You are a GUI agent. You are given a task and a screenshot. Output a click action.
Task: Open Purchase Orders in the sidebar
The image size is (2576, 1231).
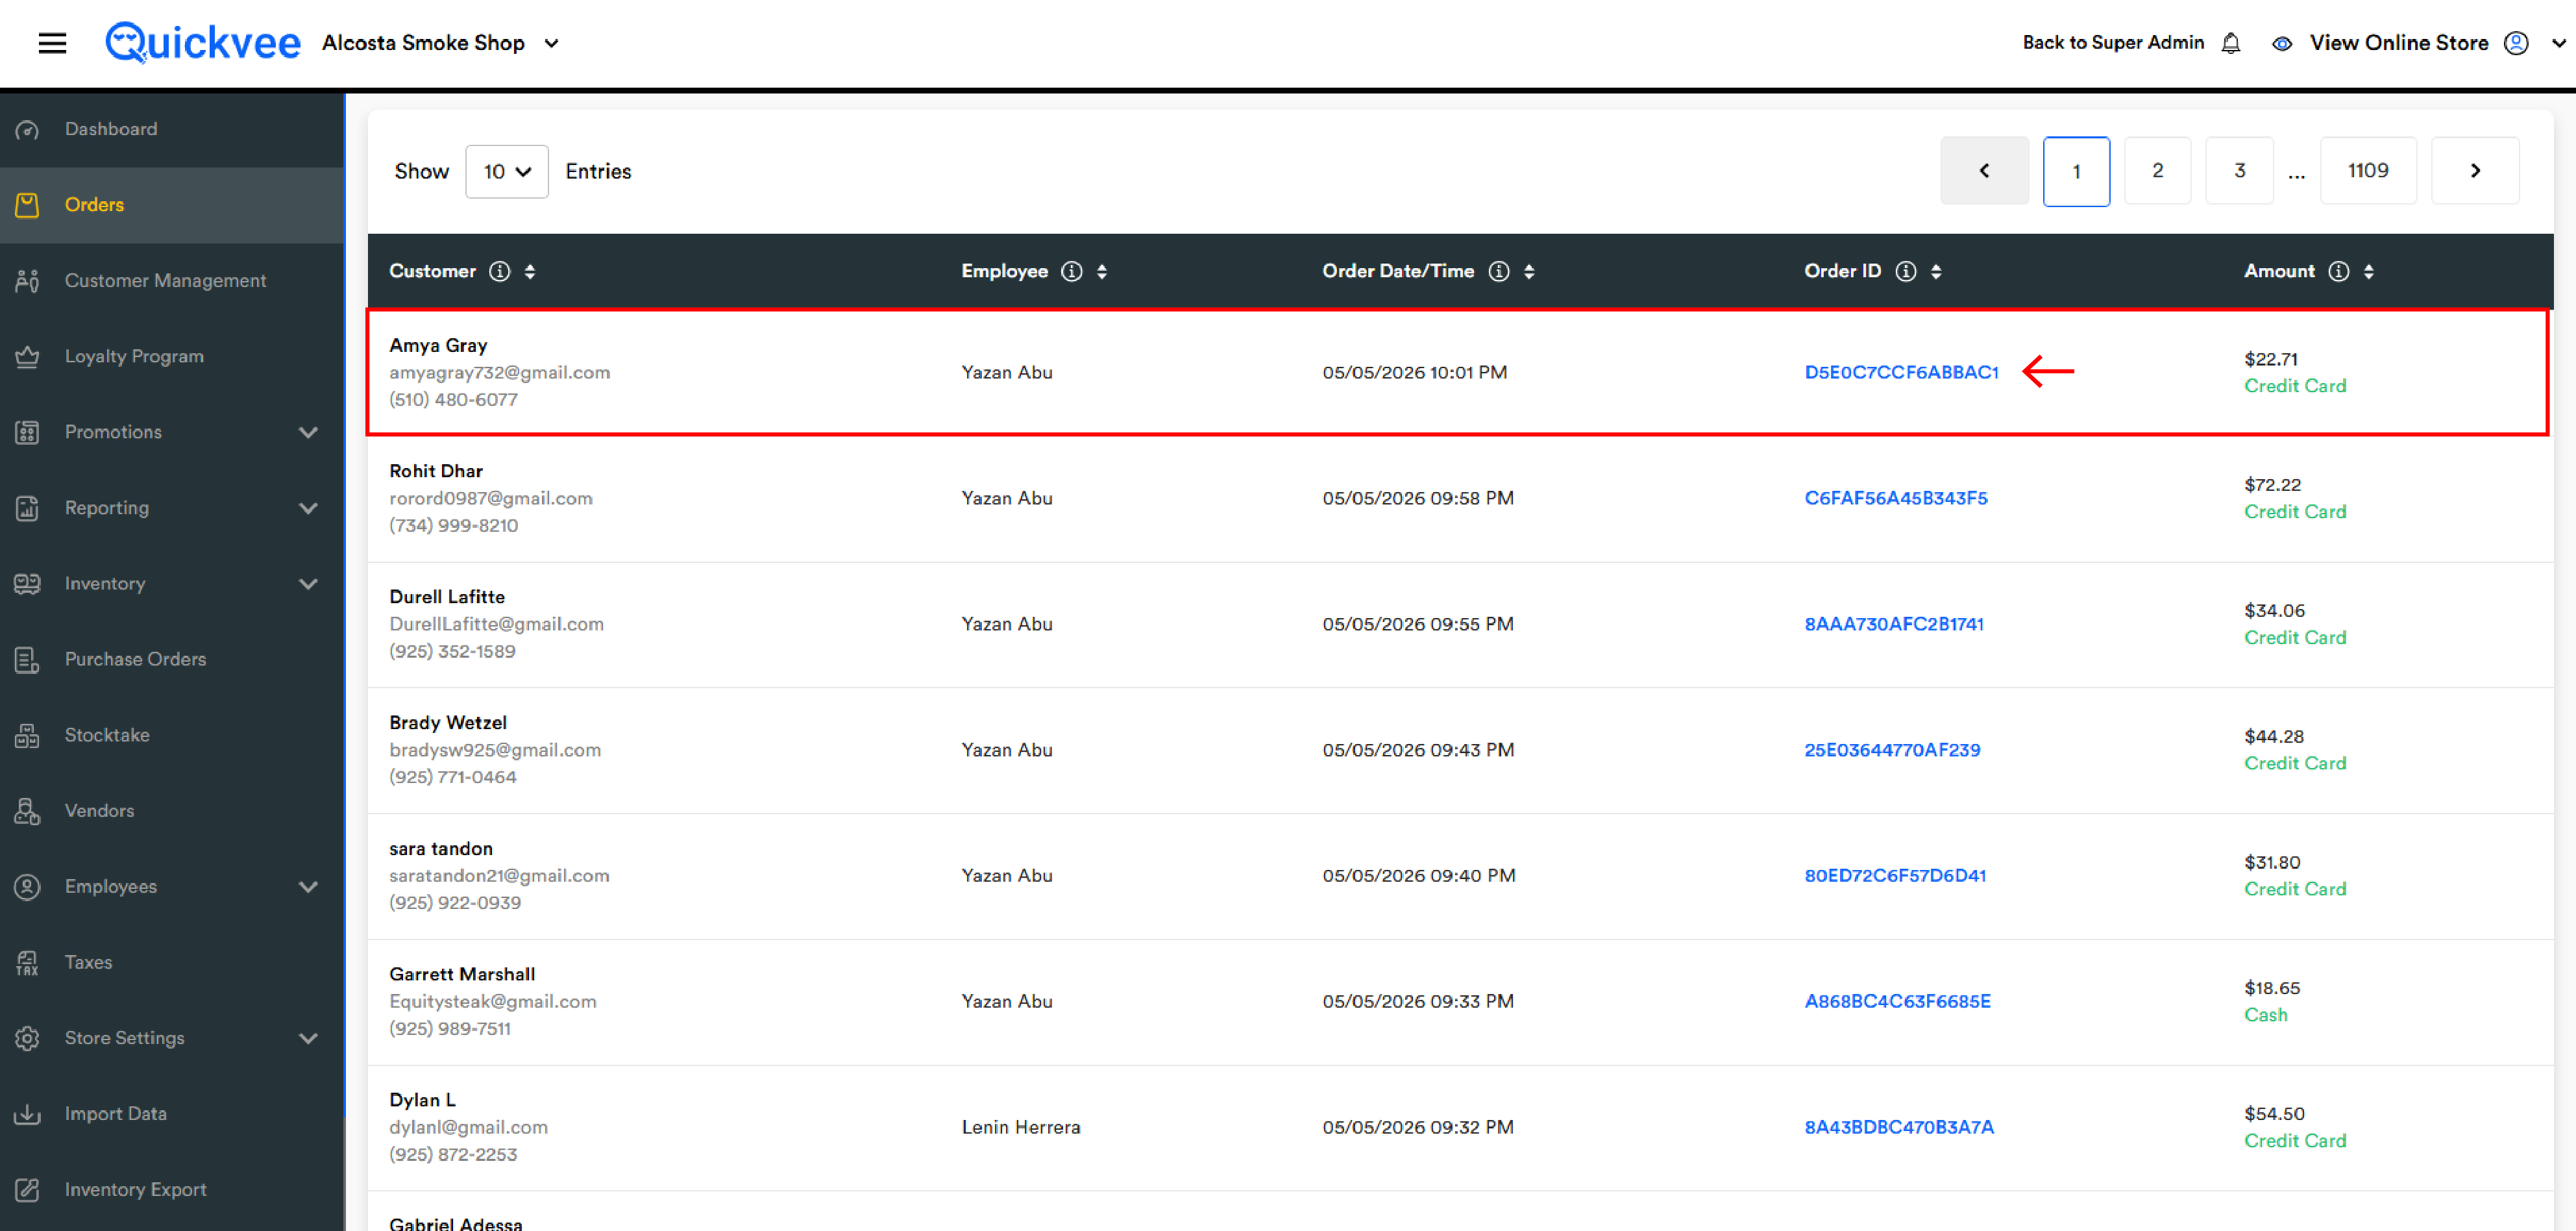tap(135, 660)
